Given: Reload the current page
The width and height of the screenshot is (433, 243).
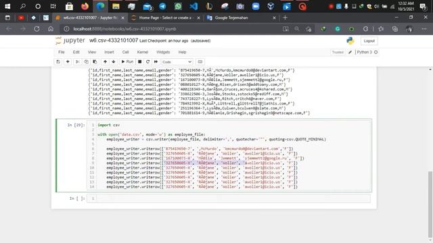Looking at the screenshot, I should [37, 29].
